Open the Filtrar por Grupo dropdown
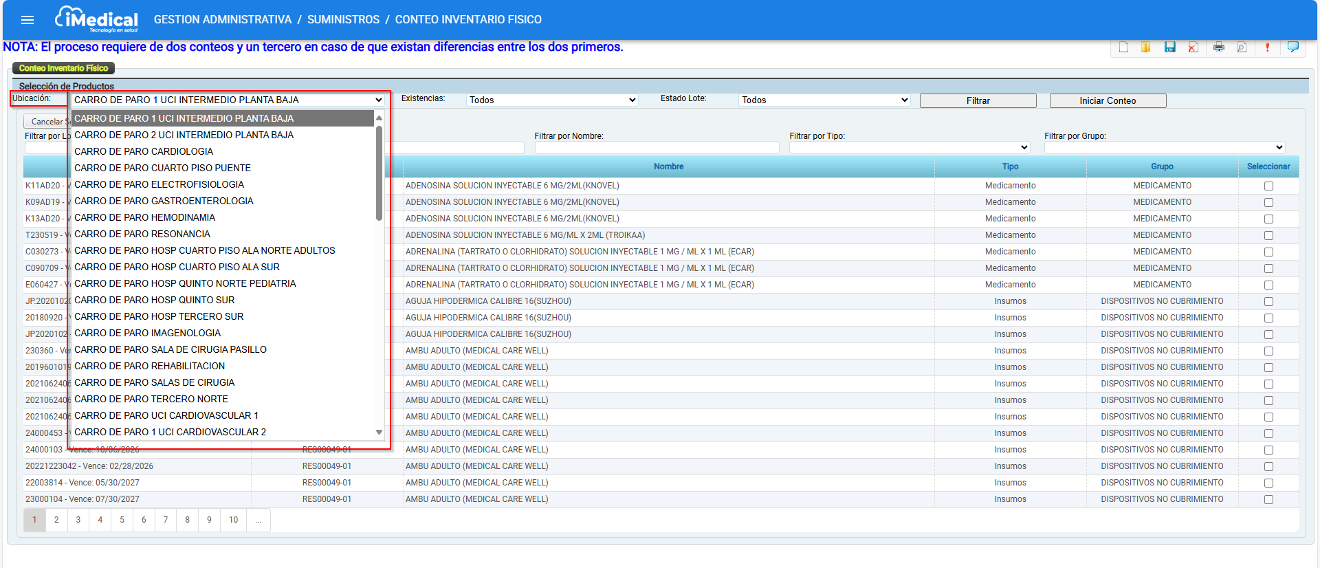This screenshot has height=568, width=1320. tap(1164, 147)
